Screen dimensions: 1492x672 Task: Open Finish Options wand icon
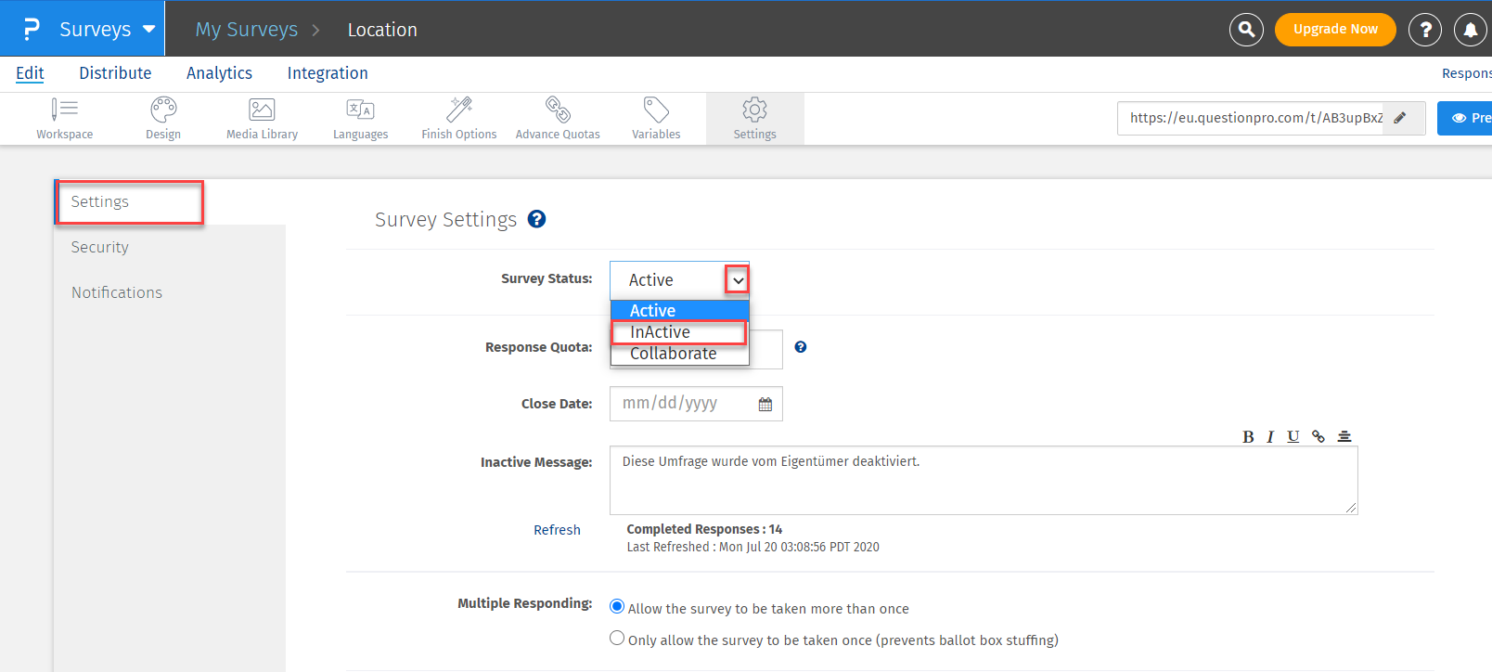(x=459, y=110)
